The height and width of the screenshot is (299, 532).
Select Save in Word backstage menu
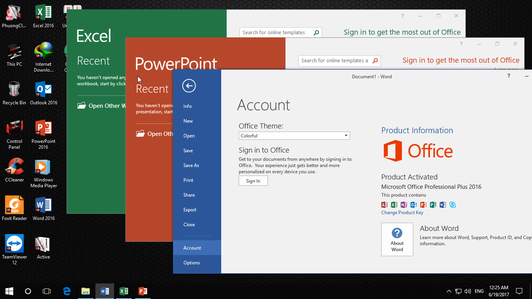point(197,151)
